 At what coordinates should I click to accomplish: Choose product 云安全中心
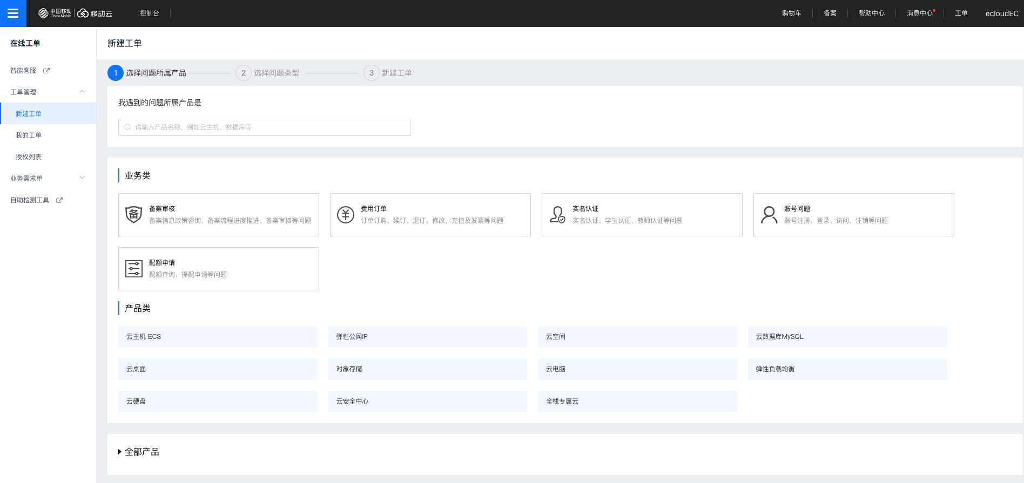click(428, 402)
